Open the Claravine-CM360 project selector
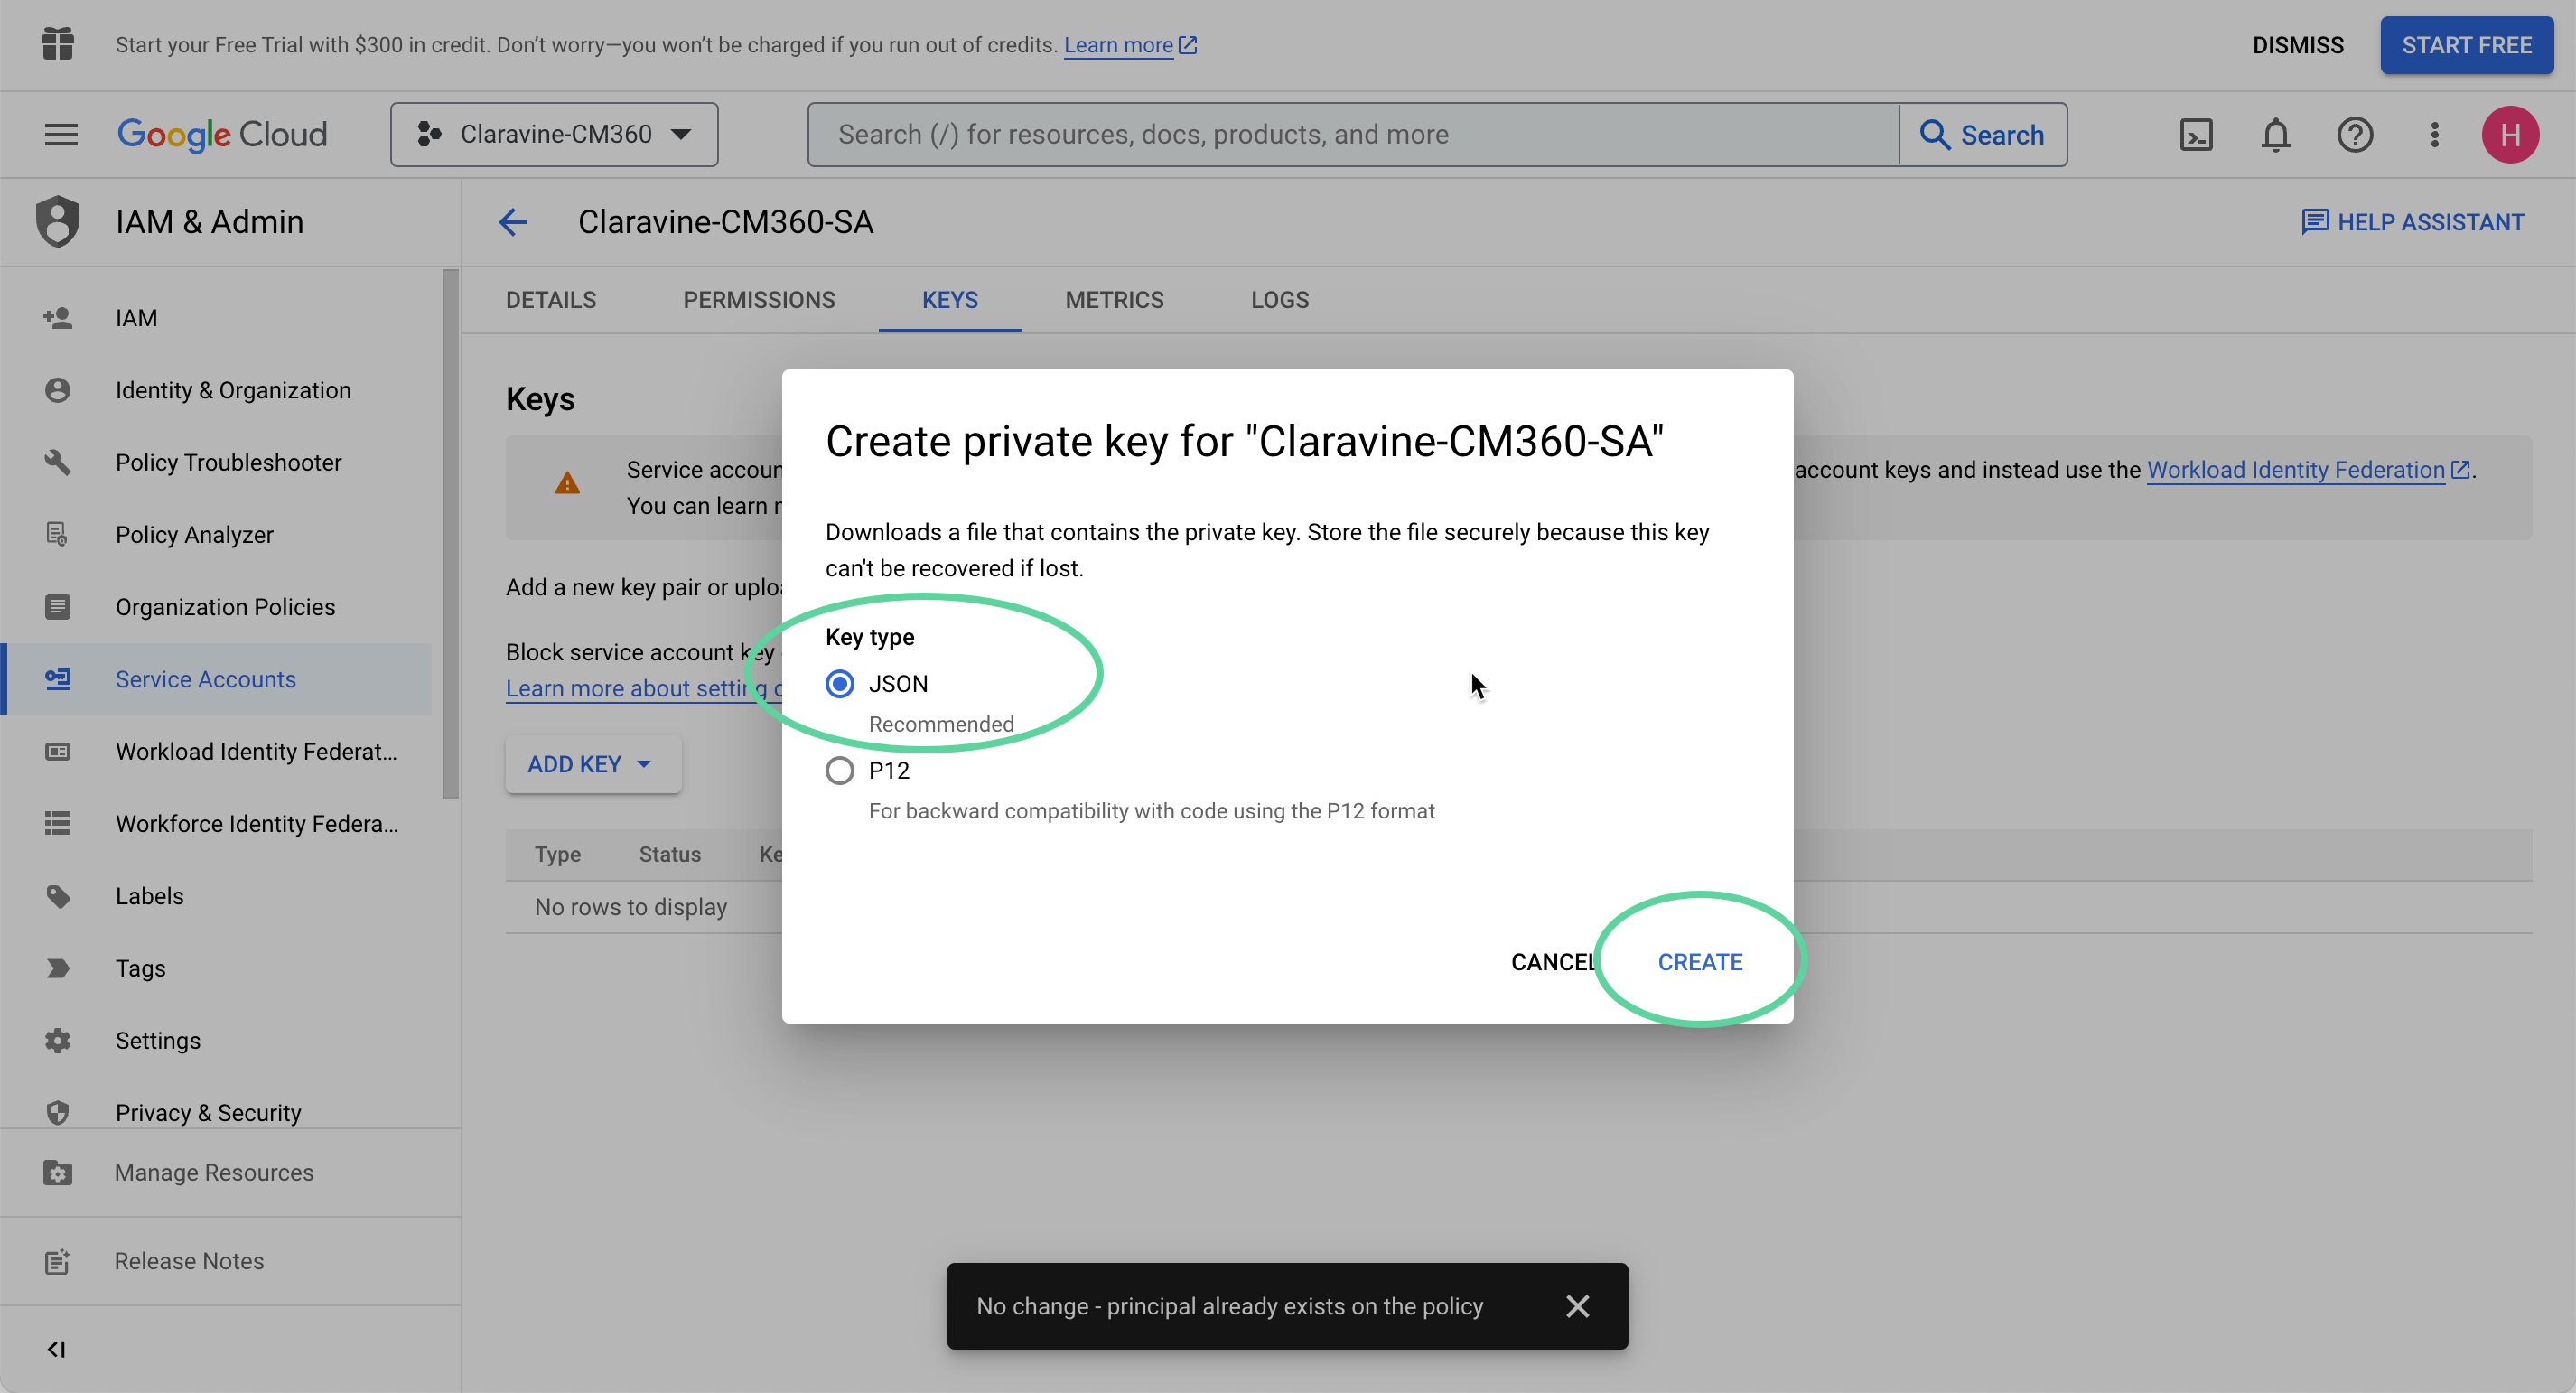Viewport: 2576px width, 1393px height. [x=554, y=134]
